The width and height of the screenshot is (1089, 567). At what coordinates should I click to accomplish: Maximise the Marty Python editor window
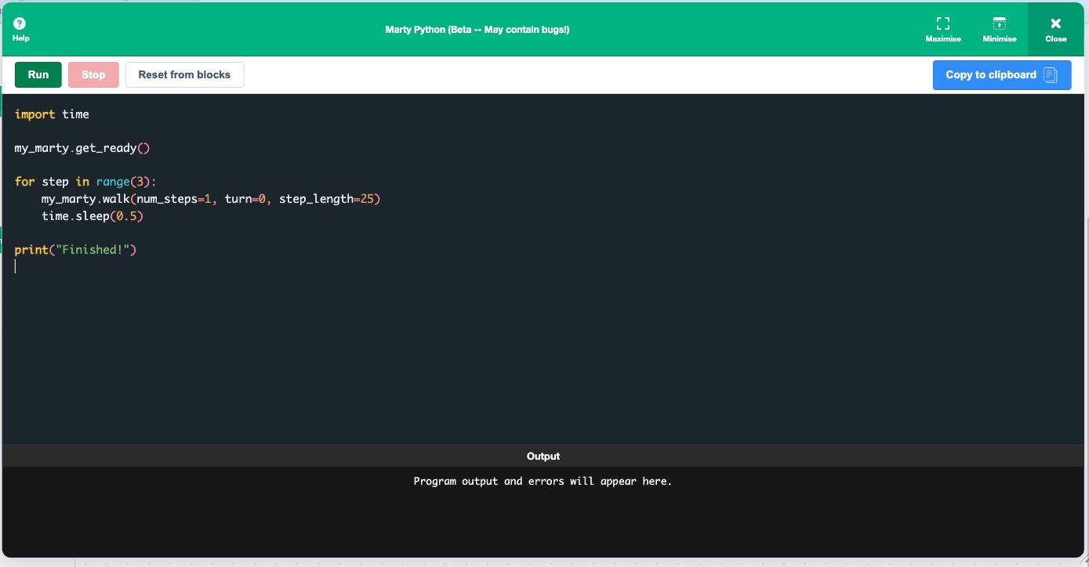coord(942,30)
